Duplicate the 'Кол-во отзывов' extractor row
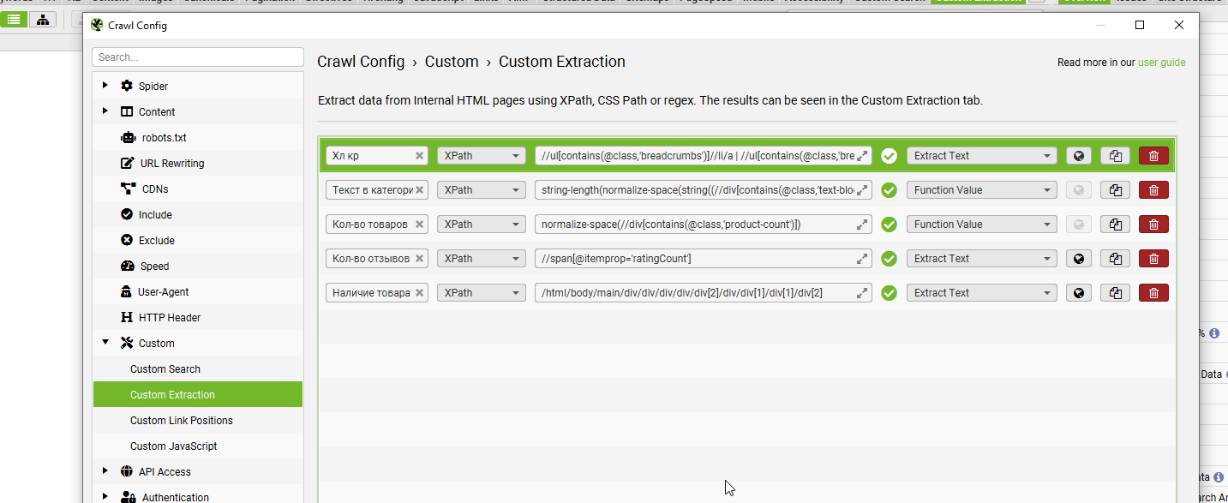 point(1115,259)
